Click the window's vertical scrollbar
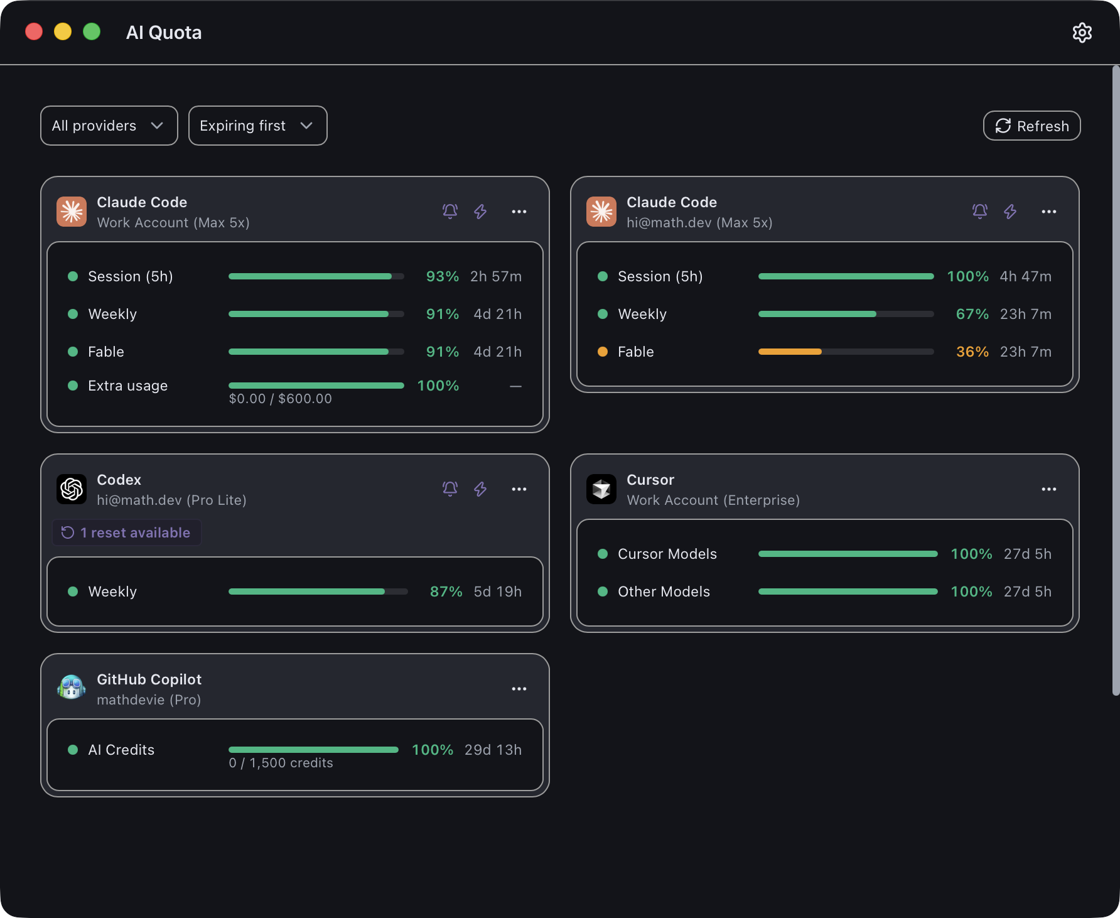The image size is (1120, 918). point(1116,381)
